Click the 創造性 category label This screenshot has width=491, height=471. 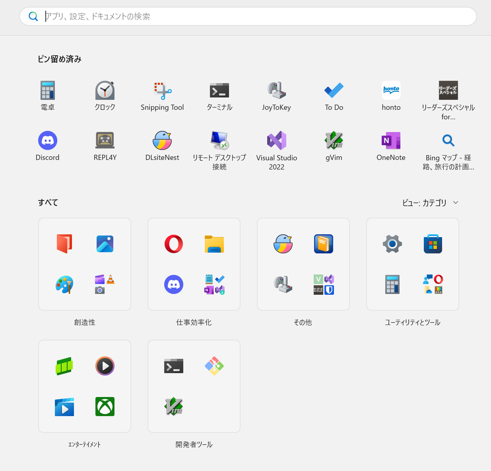click(x=85, y=323)
